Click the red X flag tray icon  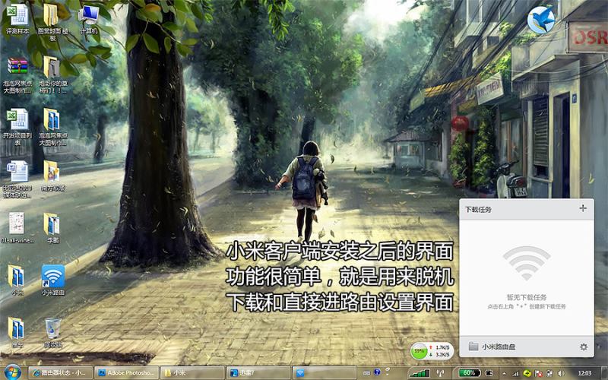(x=538, y=373)
